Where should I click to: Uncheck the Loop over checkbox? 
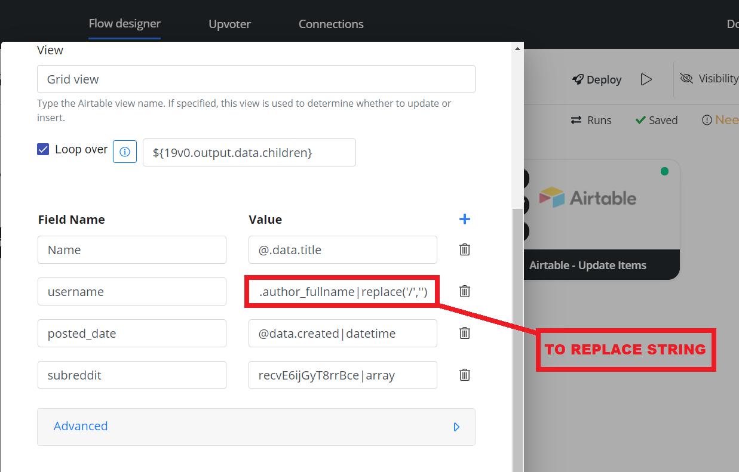pos(43,149)
